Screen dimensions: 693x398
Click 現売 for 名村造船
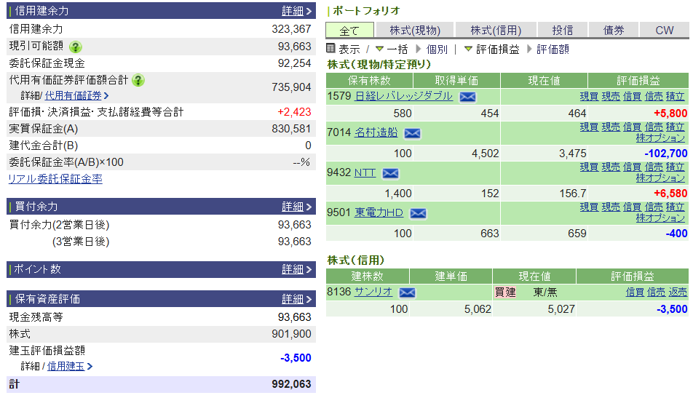click(611, 127)
